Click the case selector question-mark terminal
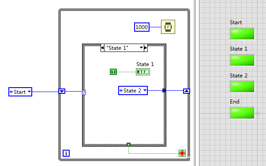The width and height of the screenshot is (266, 166). 84,92
